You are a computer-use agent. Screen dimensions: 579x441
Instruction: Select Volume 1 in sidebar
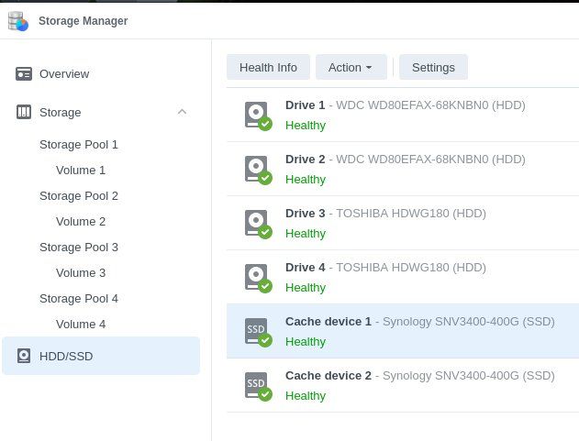(x=81, y=171)
